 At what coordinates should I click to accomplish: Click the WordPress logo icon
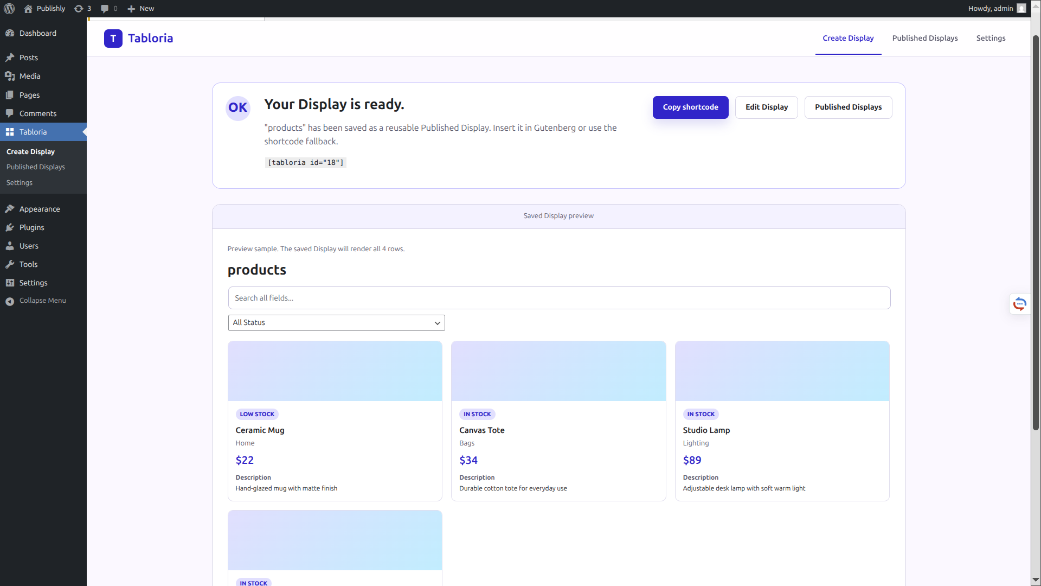click(9, 9)
